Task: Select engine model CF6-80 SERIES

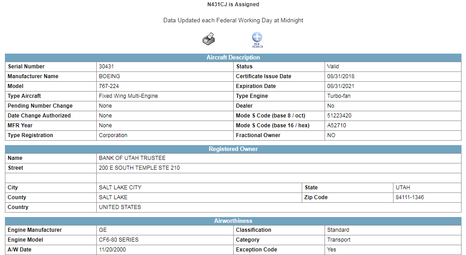Action: click(119, 239)
